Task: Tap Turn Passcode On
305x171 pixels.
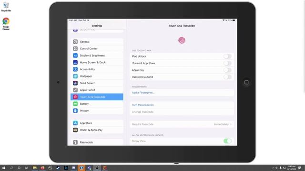Action: point(143,105)
